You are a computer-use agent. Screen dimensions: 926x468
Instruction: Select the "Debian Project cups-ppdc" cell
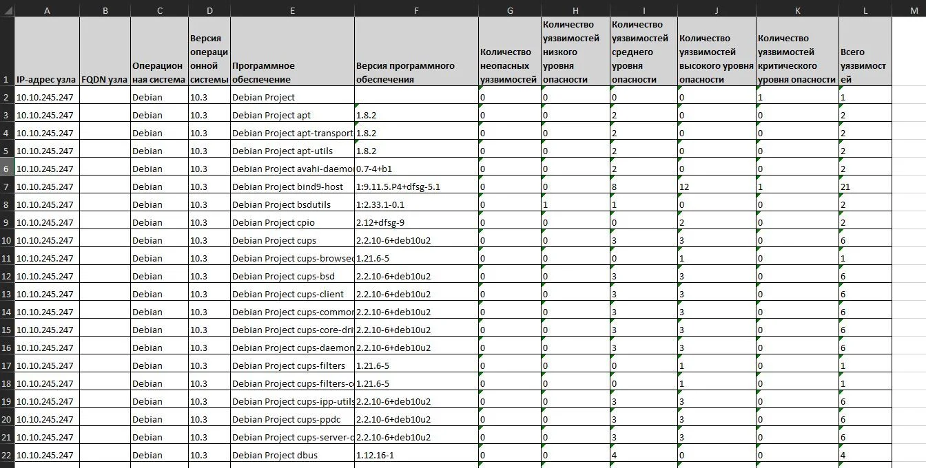(x=292, y=419)
